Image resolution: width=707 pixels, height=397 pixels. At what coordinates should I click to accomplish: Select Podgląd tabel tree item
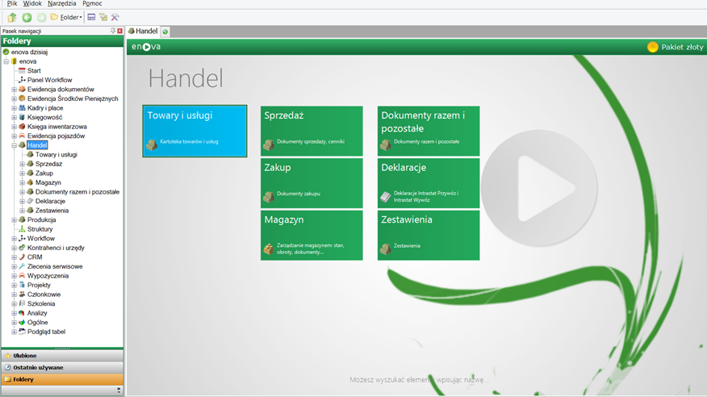[46, 332]
